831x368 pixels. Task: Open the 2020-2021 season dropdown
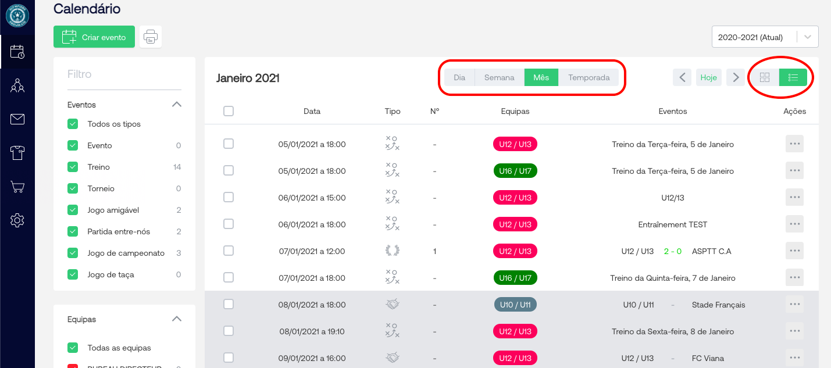(x=764, y=37)
